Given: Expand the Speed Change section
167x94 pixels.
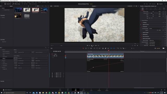Looking at the screenshot, I should (x=146, y=32).
